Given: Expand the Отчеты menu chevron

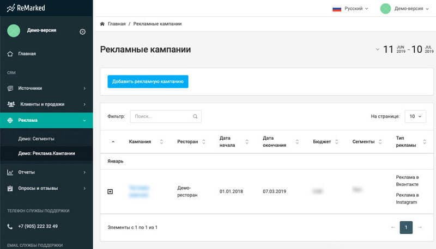Looking at the screenshot, I should coord(84,172).
